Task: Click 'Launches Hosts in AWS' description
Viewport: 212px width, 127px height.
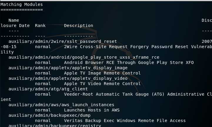Action: point(92,110)
